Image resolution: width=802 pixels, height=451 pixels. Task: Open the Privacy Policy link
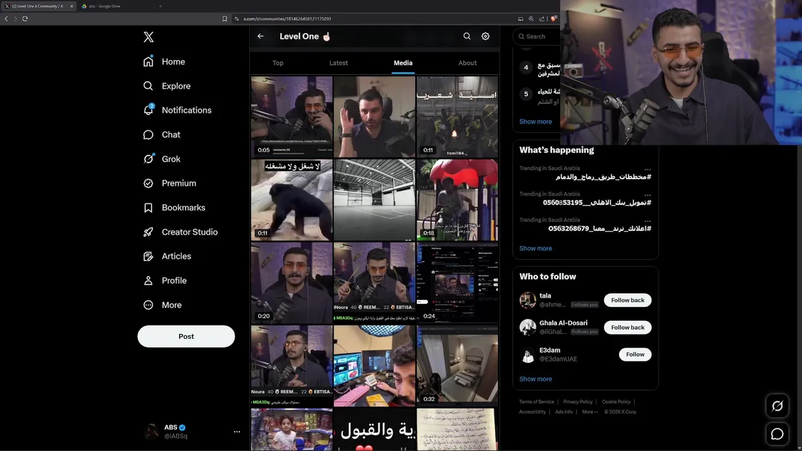coord(578,402)
